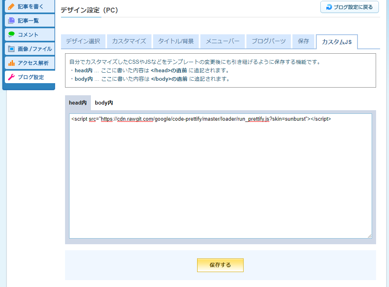The image size is (389, 287).
Task: Open アクセス解析 page
Action: click(30, 63)
